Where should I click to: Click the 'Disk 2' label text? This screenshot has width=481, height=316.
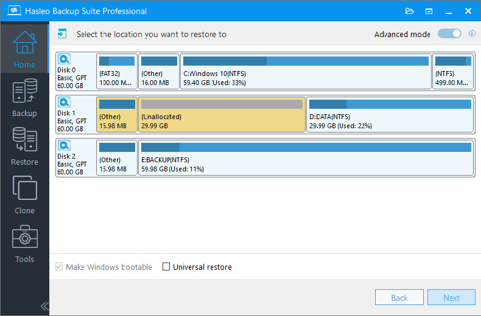tap(66, 156)
